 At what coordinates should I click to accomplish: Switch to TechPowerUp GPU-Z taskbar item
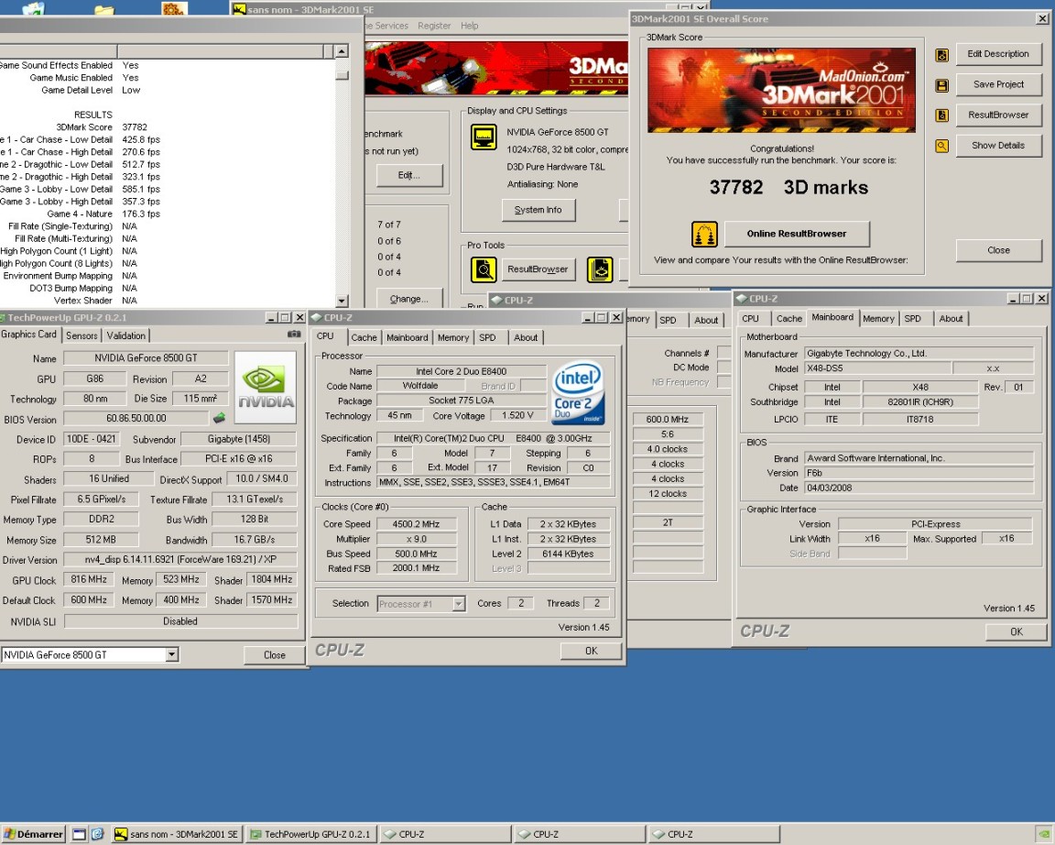310,834
